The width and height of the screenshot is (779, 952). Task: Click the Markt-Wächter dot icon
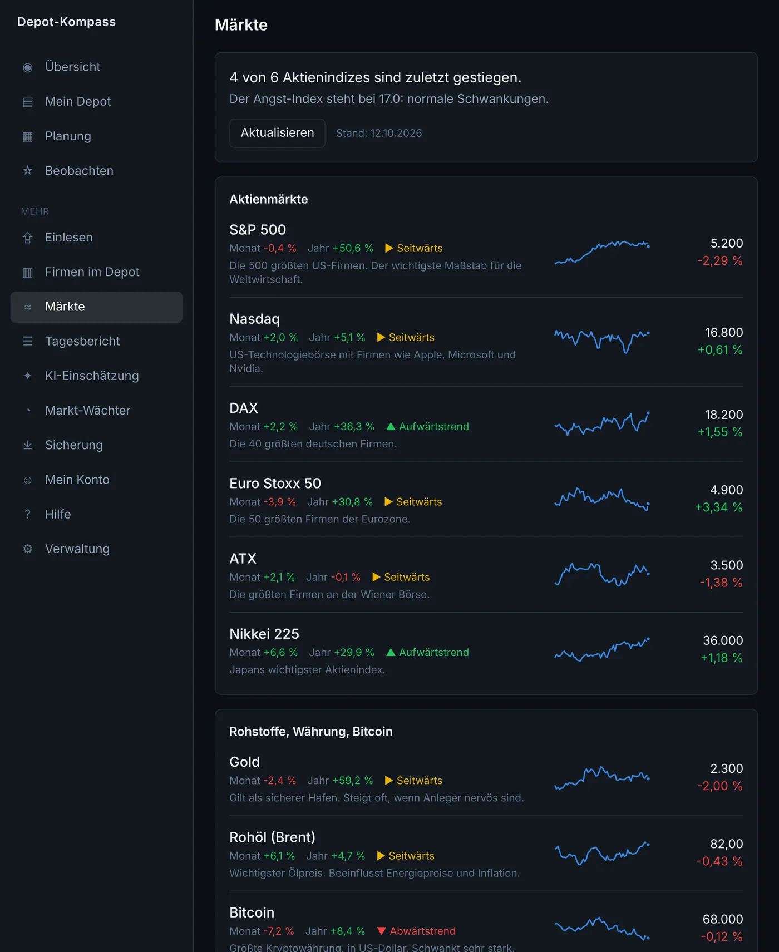click(28, 411)
